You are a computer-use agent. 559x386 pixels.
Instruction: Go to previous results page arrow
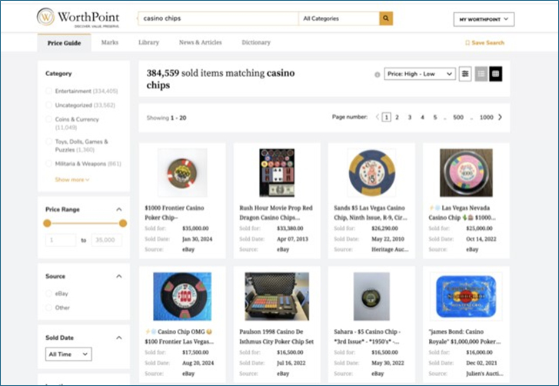pyautogui.click(x=378, y=117)
